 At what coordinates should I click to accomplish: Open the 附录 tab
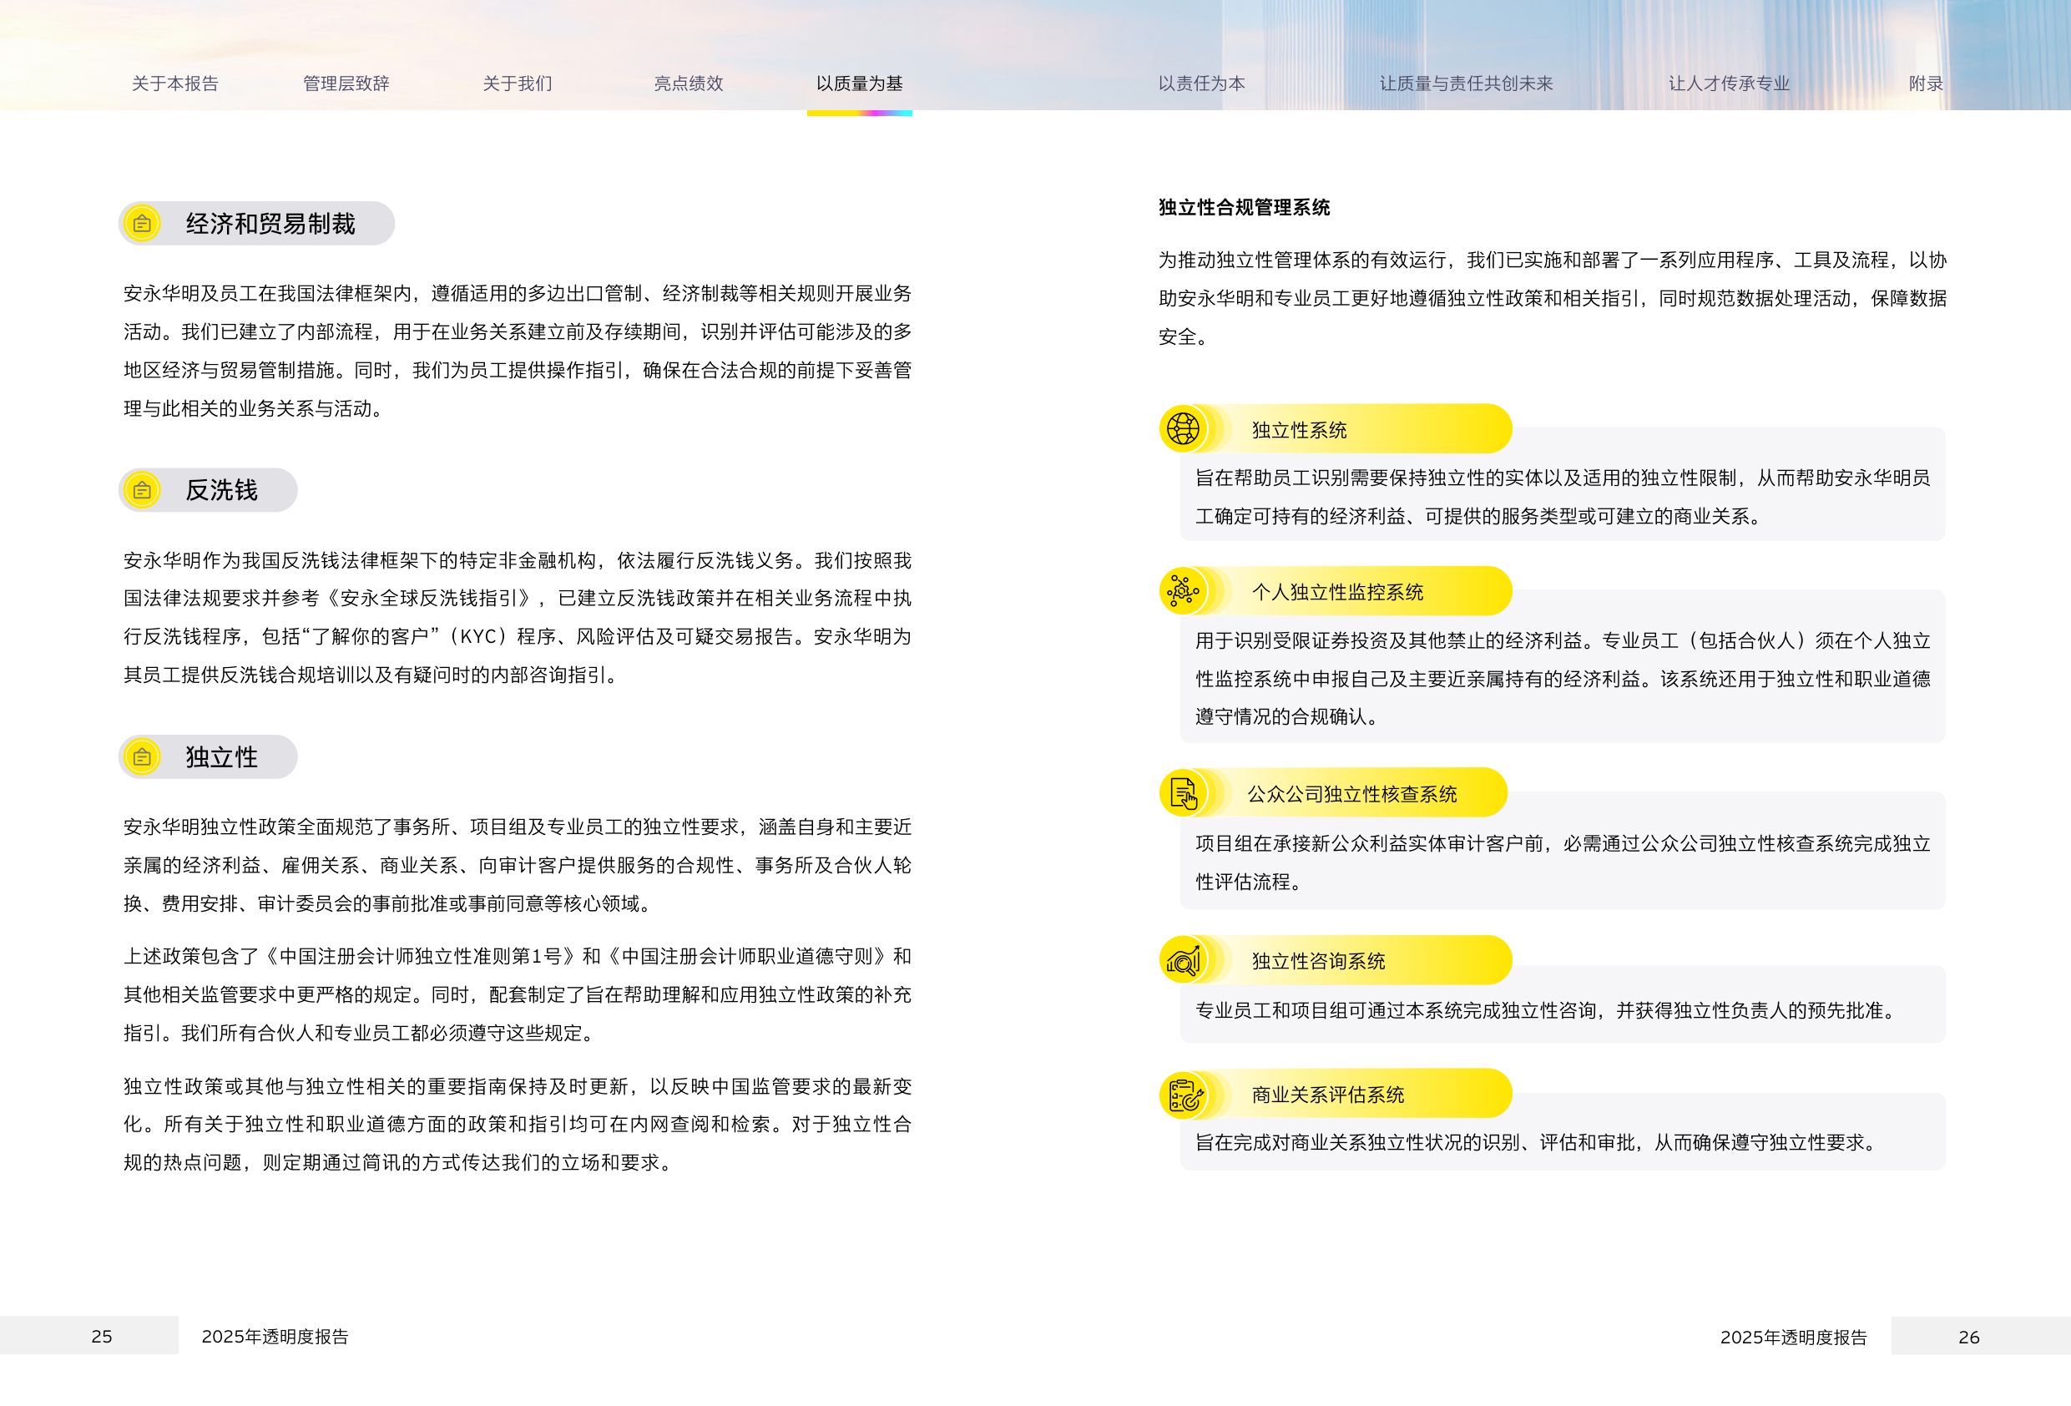click(x=1926, y=83)
